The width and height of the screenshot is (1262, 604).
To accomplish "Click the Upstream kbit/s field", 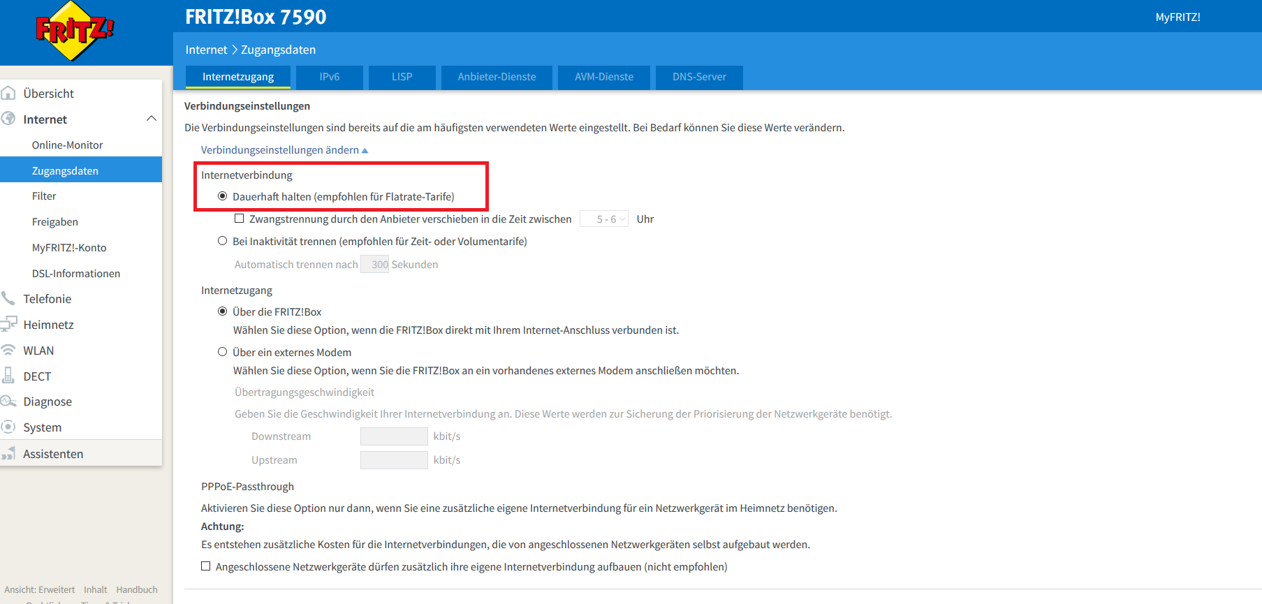I will point(394,460).
